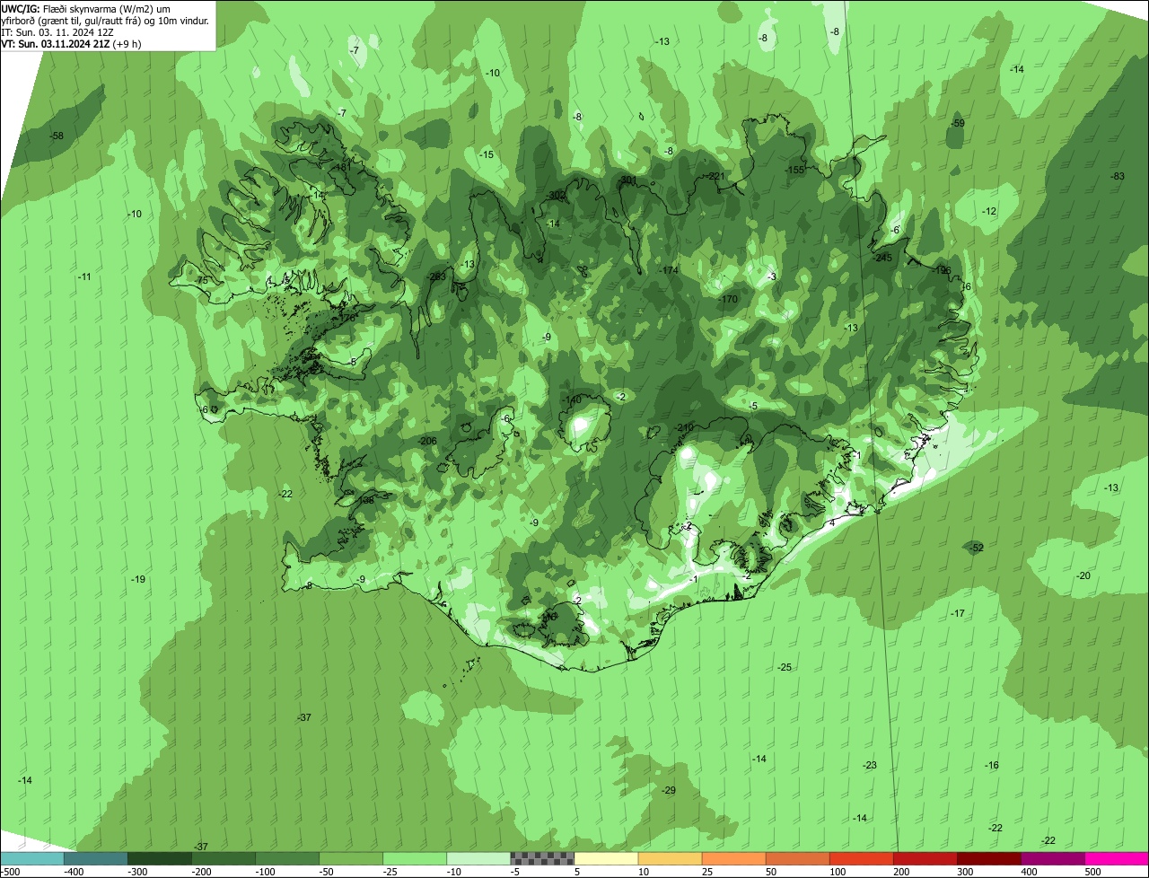The image size is (1149, 878).
Task: Click the -12 value in the east sea
Action: tap(989, 211)
